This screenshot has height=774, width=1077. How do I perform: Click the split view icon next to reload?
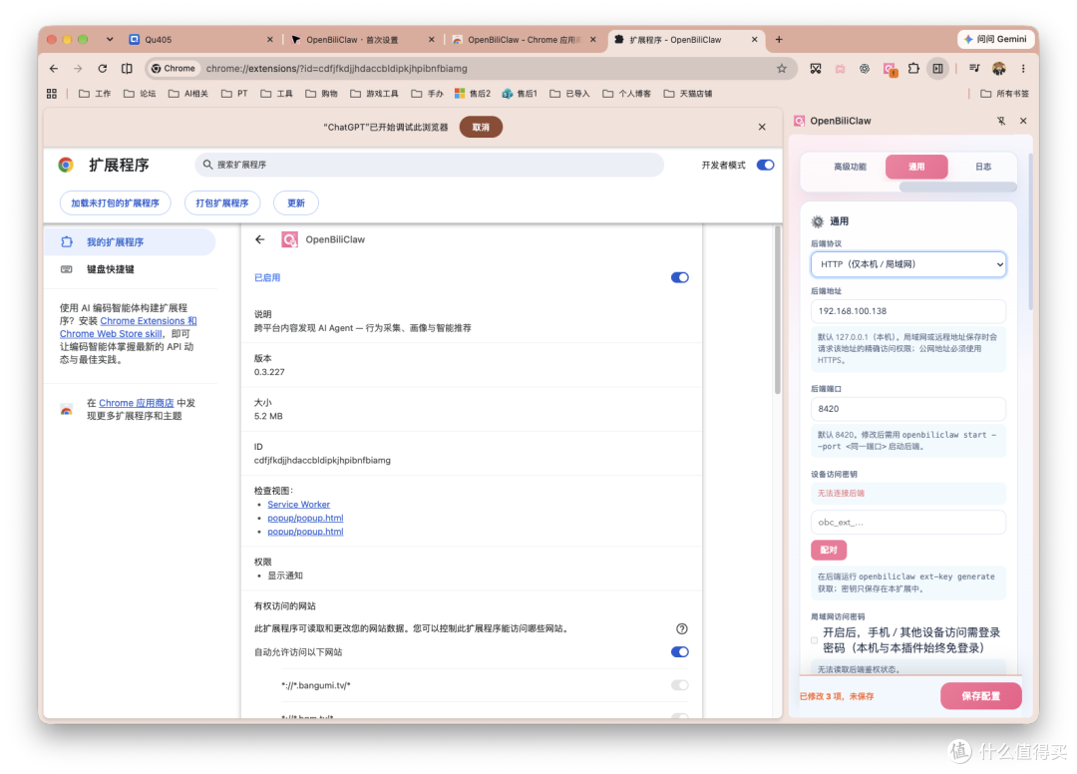click(127, 69)
